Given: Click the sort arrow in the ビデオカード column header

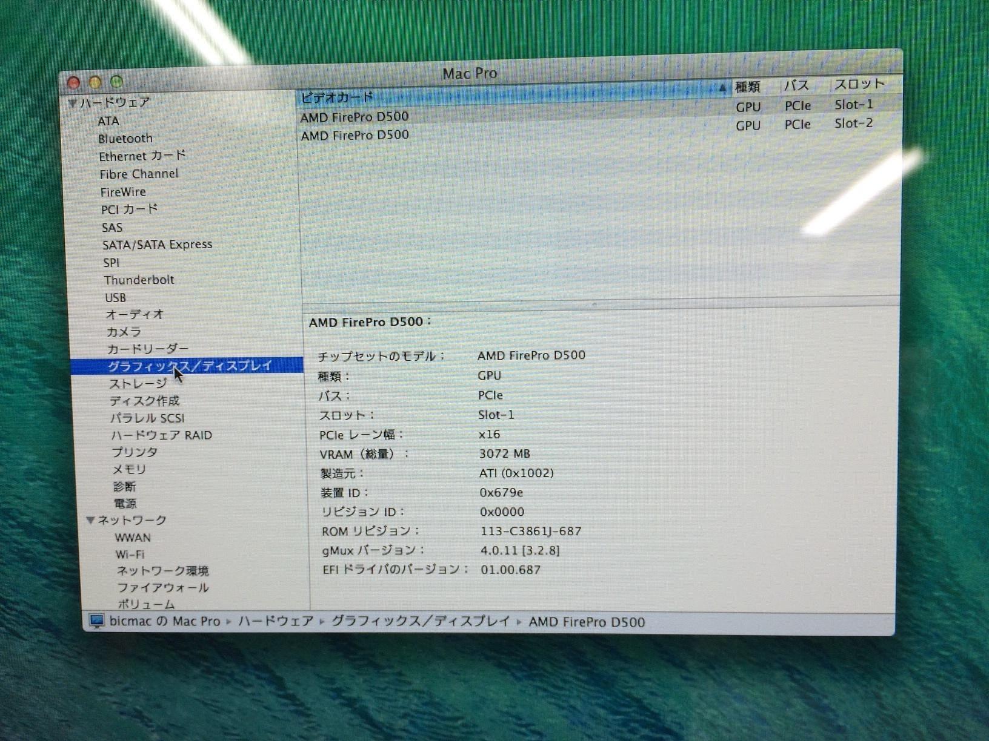Looking at the screenshot, I should coord(722,88).
